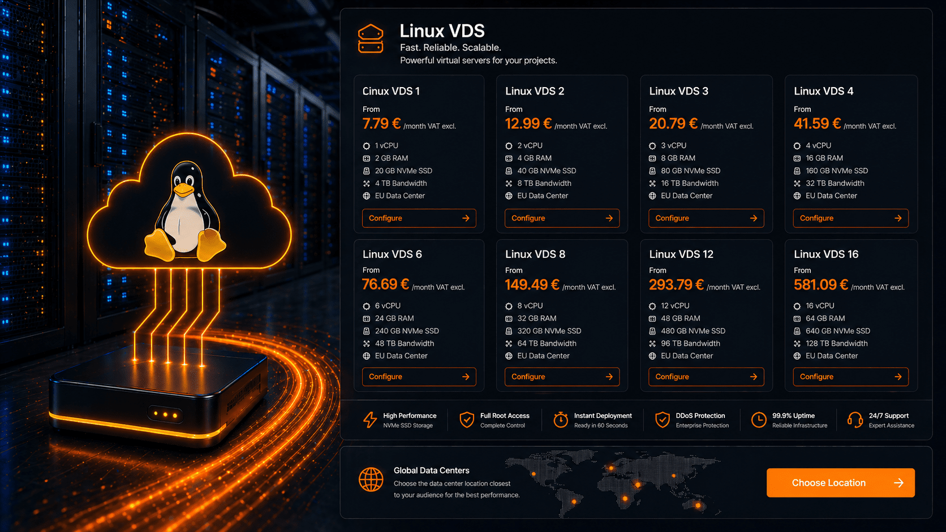Click the Fast. Reliable. Scalable. tagline
The width and height of the screenshot is (946, 532).
click(450, 47)
